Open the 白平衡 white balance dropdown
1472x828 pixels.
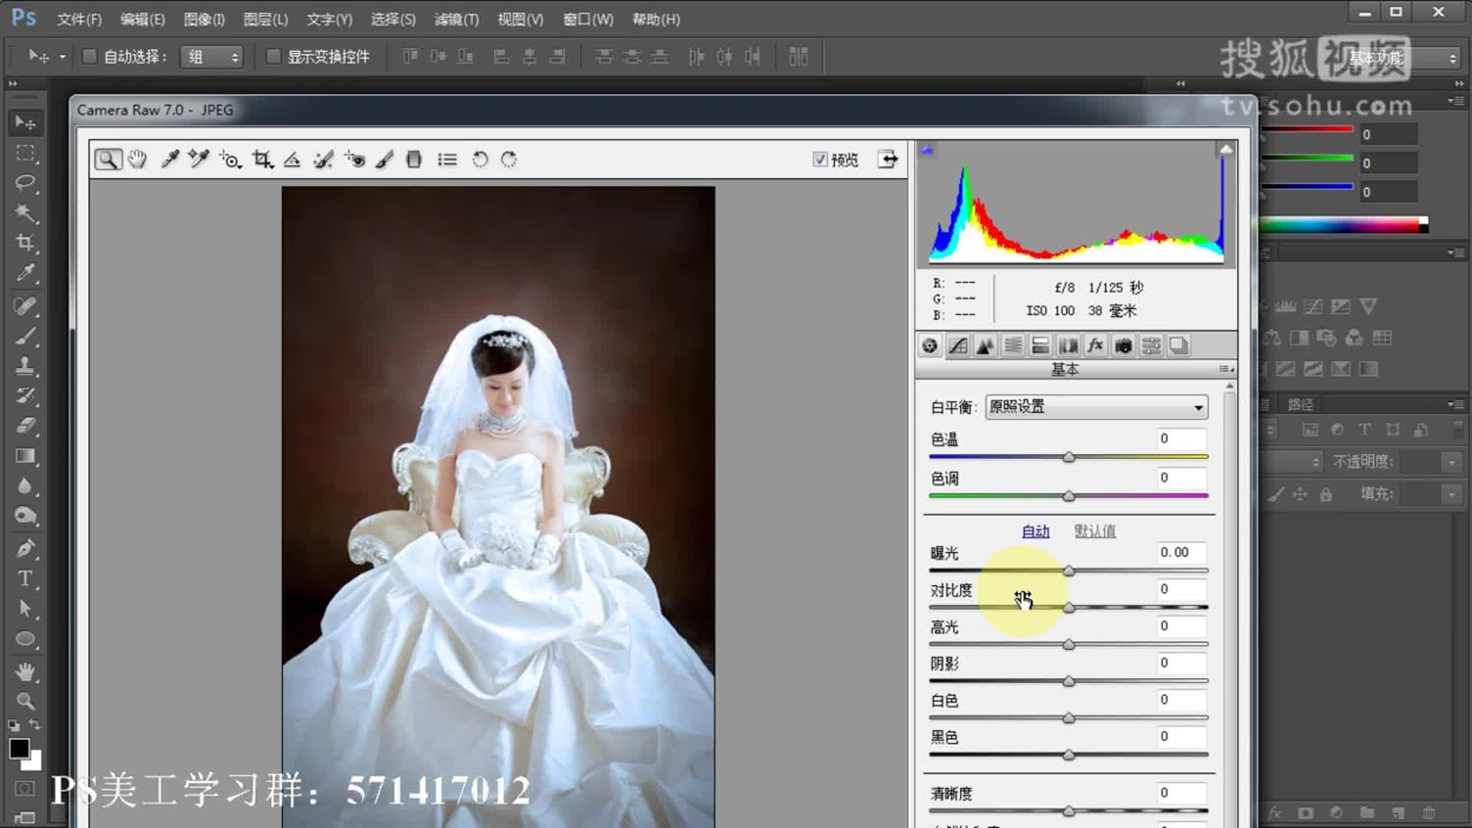pyautogui.click(x=1097, y=407)
